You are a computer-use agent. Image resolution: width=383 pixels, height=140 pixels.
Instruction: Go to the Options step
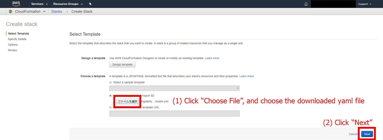point(13,45)
